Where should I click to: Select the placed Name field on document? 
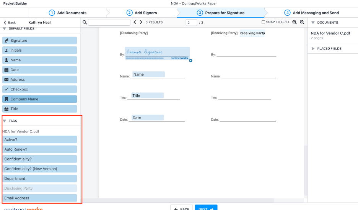click(148, 74)
